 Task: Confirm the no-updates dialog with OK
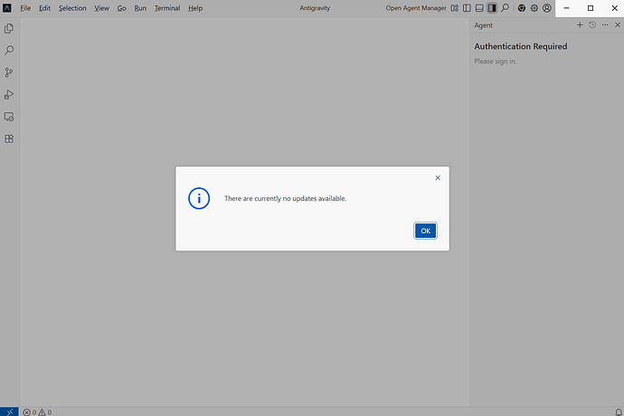425,231
